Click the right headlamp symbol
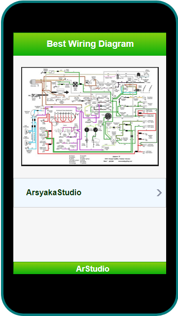Image resolution: width=178 pixels, height=316 pixels. point(27,143)
